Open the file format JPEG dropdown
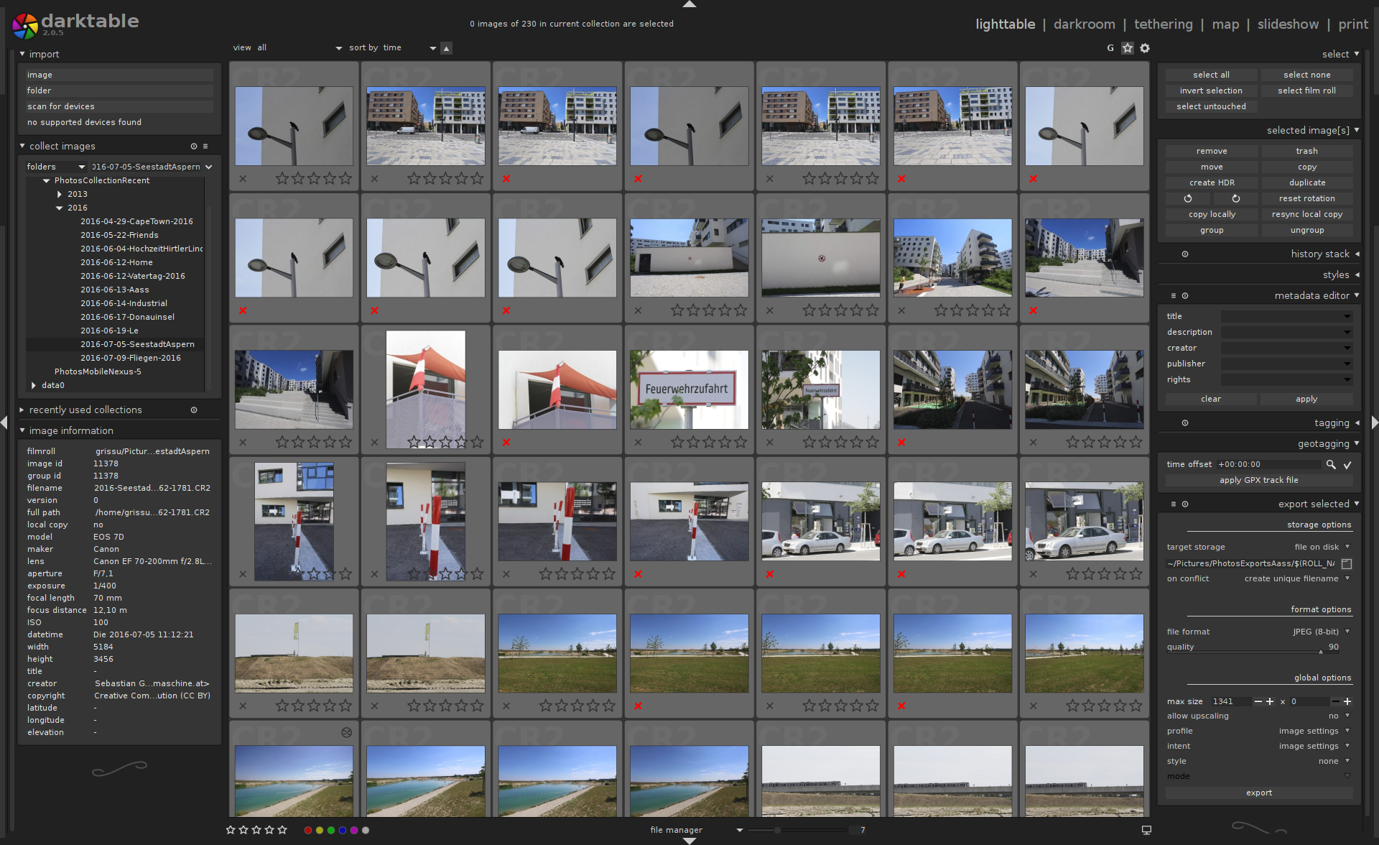The image size is (1379, 845). (x=1259, y=632)
